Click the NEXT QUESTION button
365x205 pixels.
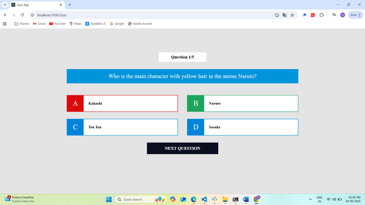click(x=182, y=148)
